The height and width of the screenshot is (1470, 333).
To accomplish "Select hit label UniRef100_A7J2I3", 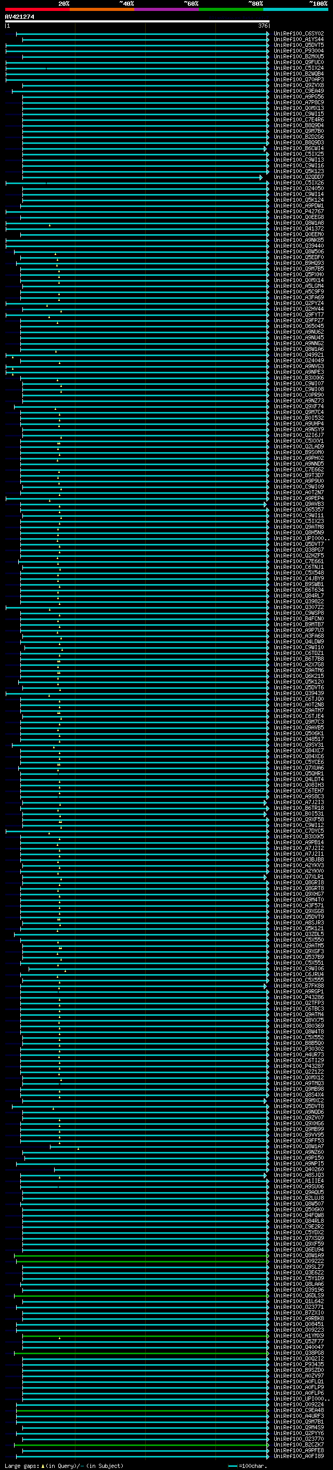I will tap(299, 803).
